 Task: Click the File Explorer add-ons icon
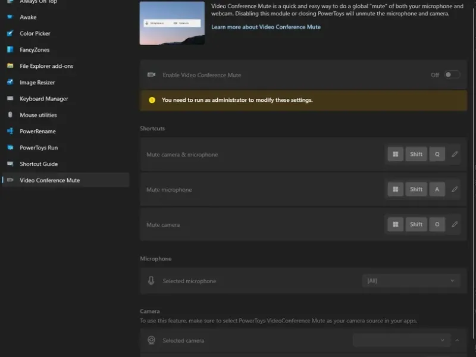pyautogui.click(x=10, y=66)
